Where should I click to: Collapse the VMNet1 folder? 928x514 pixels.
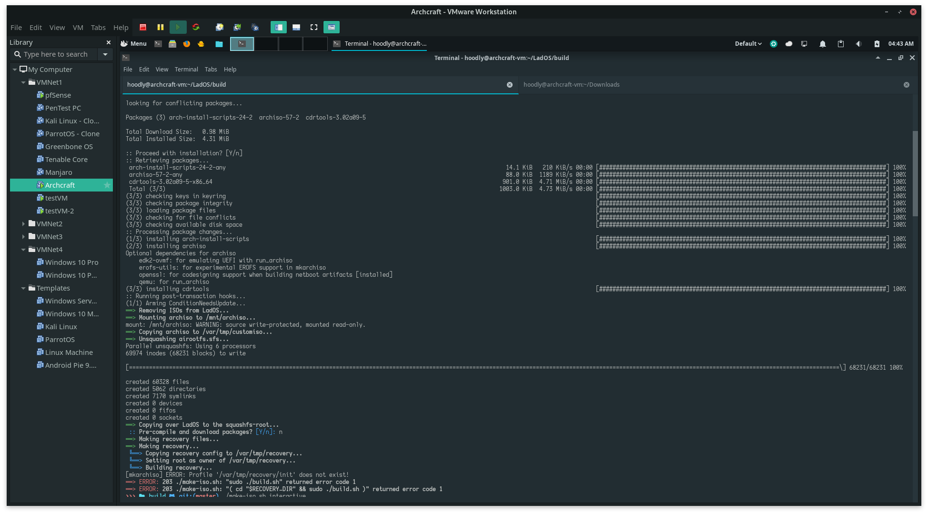pyautogui.click(x=23, y=82)
